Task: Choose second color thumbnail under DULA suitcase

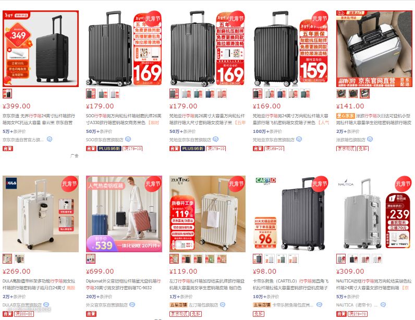Action: 19,259
